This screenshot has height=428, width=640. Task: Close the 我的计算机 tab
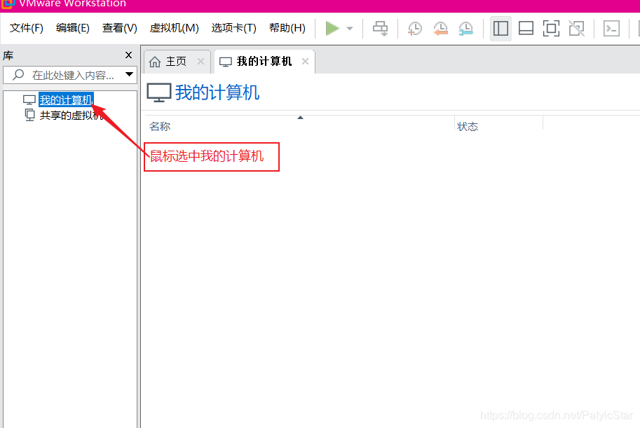306,61
